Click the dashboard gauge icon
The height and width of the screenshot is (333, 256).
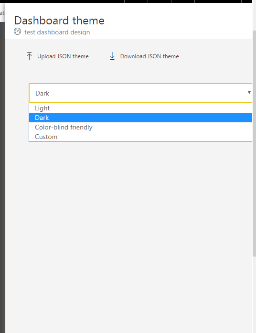tap(17, 32)
